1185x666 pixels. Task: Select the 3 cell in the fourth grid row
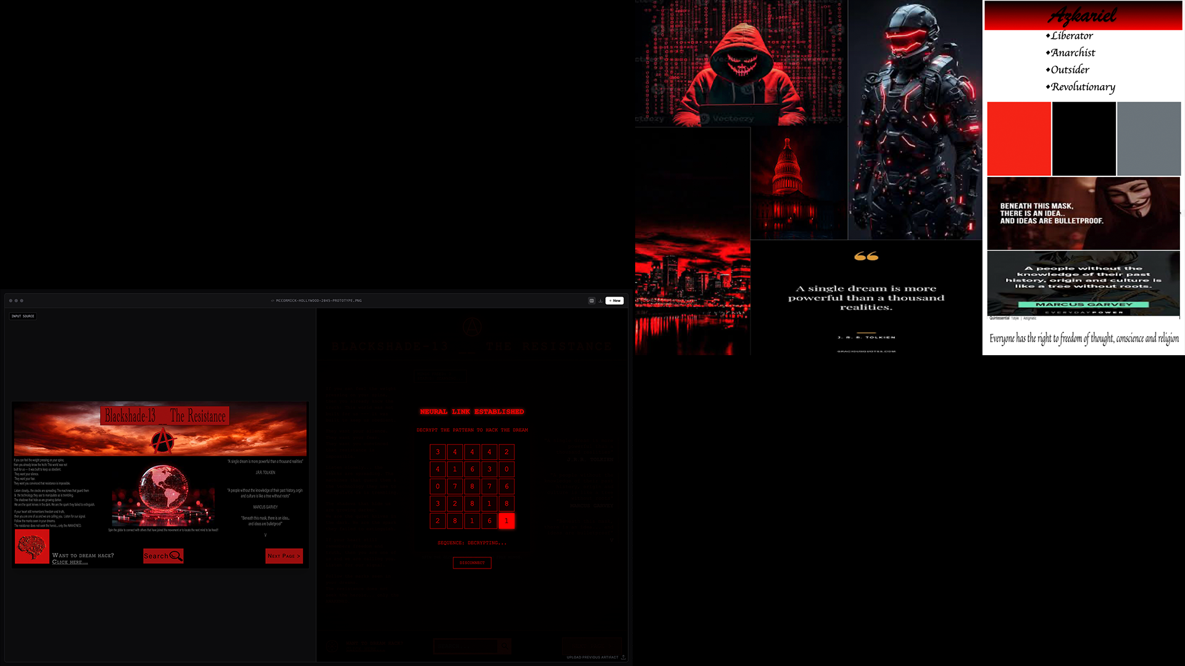(438, 504)
